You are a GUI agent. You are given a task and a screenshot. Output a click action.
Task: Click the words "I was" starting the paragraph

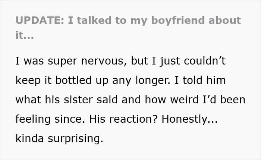point(27,61)
